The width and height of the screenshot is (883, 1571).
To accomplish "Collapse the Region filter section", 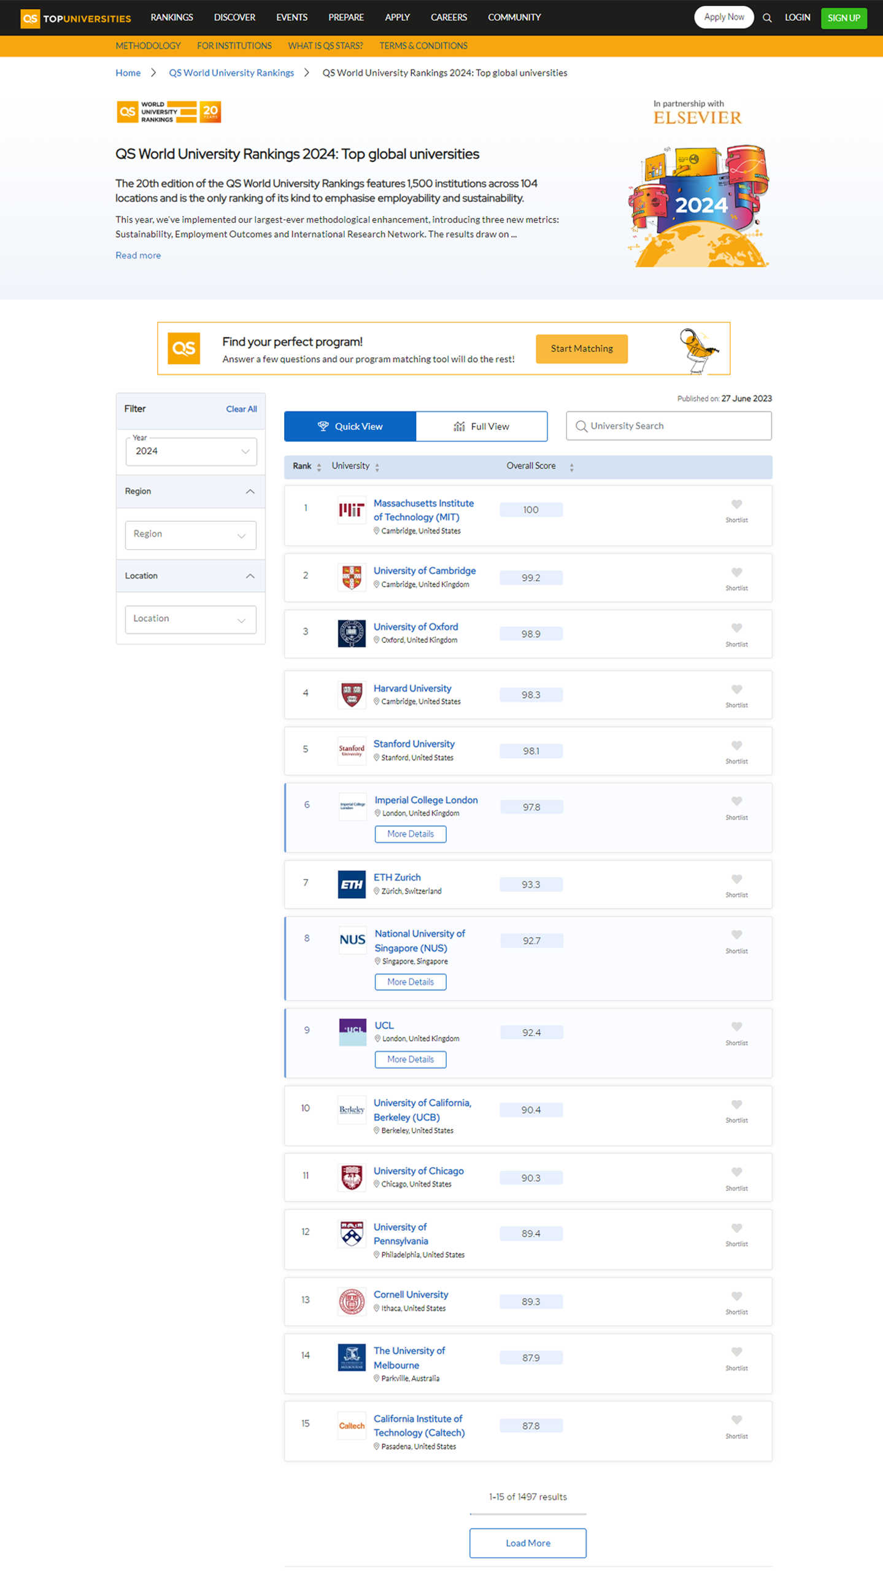I will click(250, 491).
